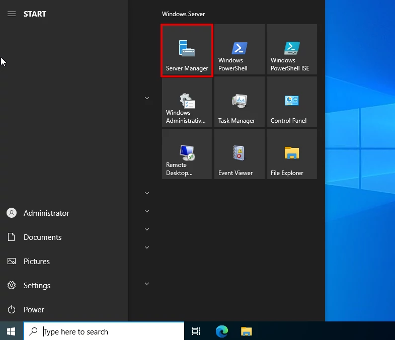Open the Windows PowerShell ISE tile
395x340 pixels.
(292, 50)
